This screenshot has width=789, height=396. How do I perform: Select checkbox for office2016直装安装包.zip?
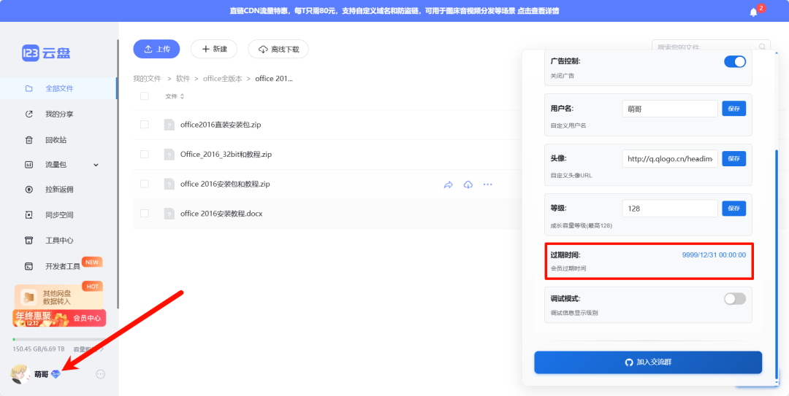tap(145, 125)
